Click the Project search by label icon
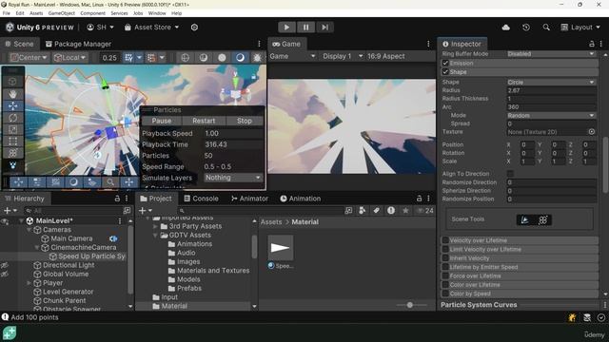The width and height of the screenshot is (609, 342). coord(376,210)
